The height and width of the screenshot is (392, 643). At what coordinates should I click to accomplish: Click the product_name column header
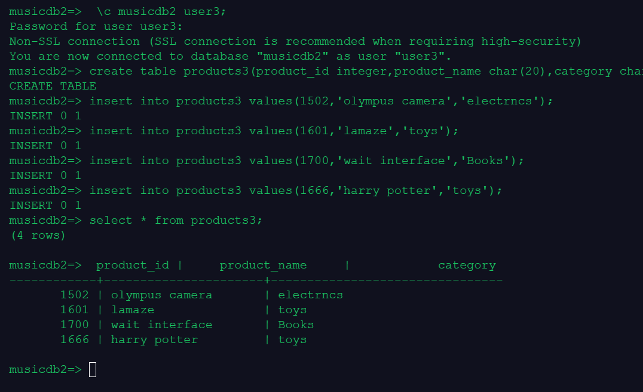(263, 265)
